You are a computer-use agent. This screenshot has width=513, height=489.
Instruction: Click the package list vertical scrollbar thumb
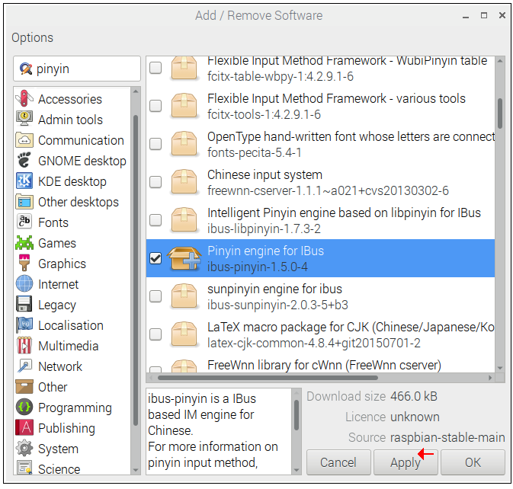(500, 113)
